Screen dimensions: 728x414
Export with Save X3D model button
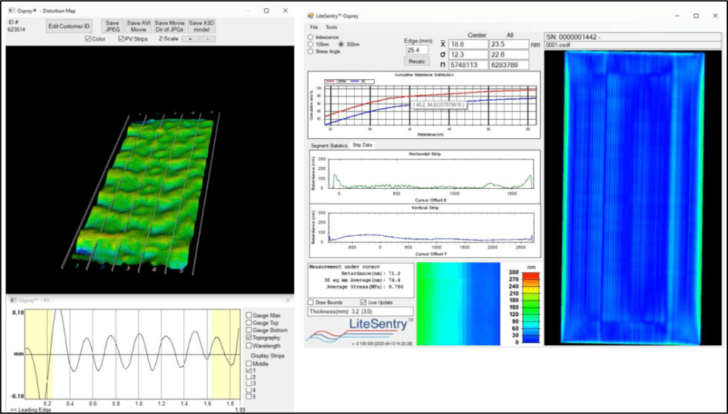pos(201,26)
